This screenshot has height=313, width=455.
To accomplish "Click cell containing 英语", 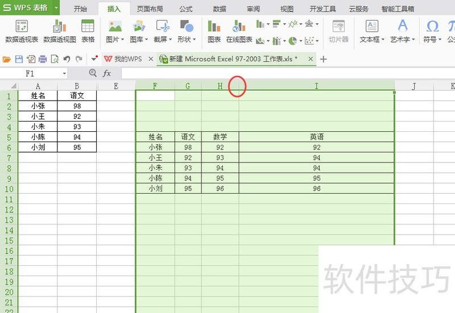I will point(317,137).
